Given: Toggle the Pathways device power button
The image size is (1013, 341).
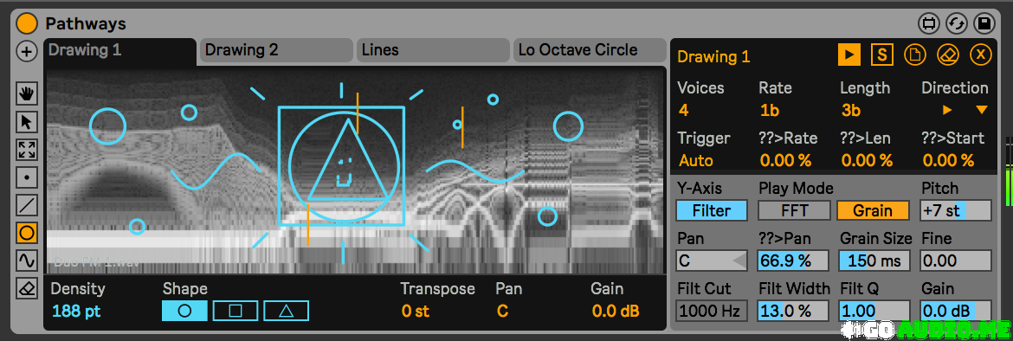Looking at the screenshot, I should [x=27, y=24].
